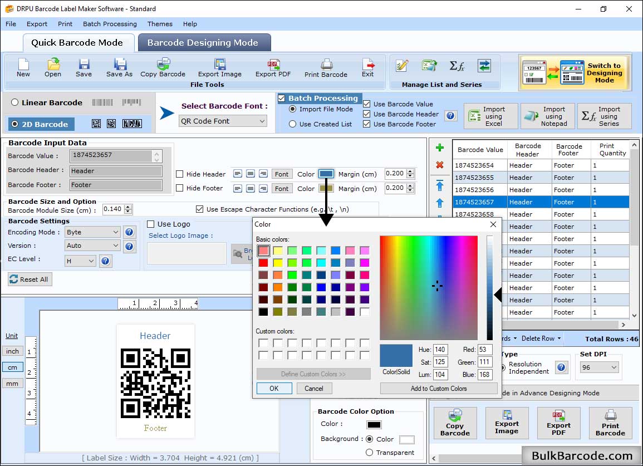Click Import using Notepad
643x466 pixels.
point(547,116)
